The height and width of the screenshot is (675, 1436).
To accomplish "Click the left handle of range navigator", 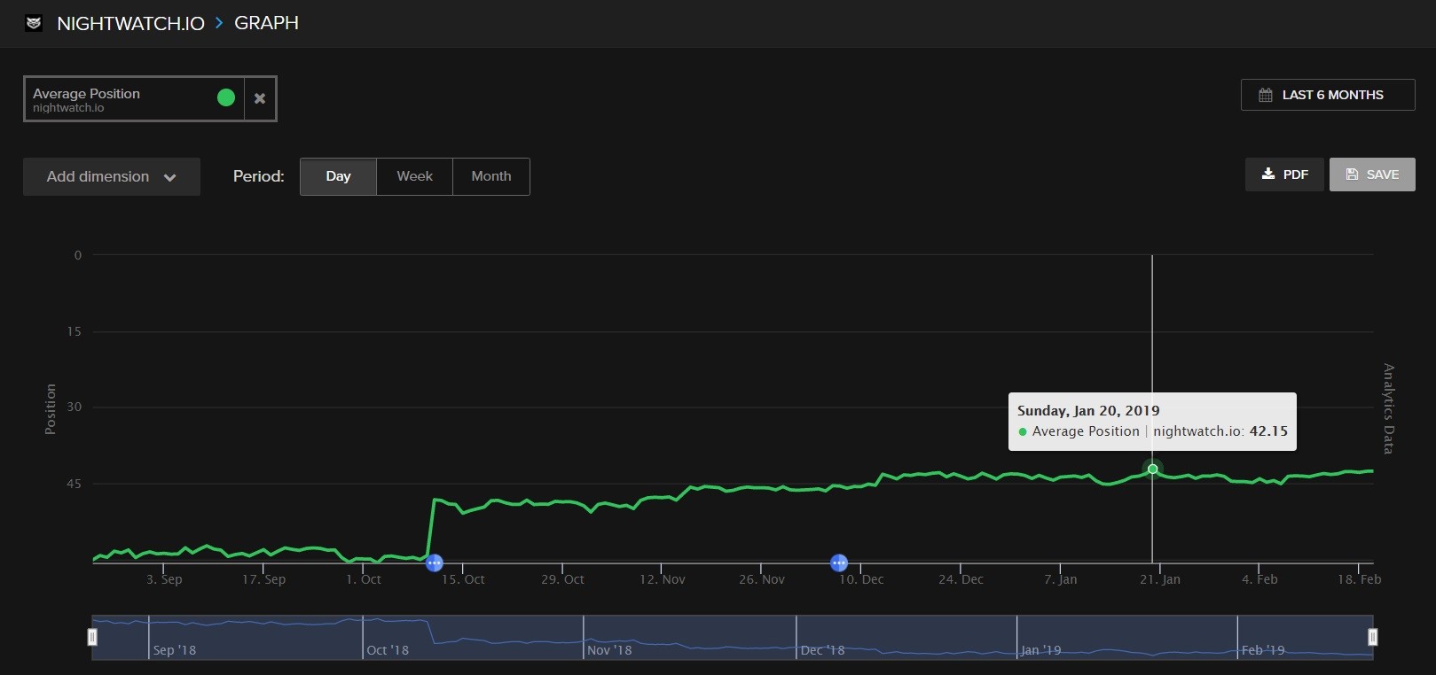I will (x=92, y=637).
